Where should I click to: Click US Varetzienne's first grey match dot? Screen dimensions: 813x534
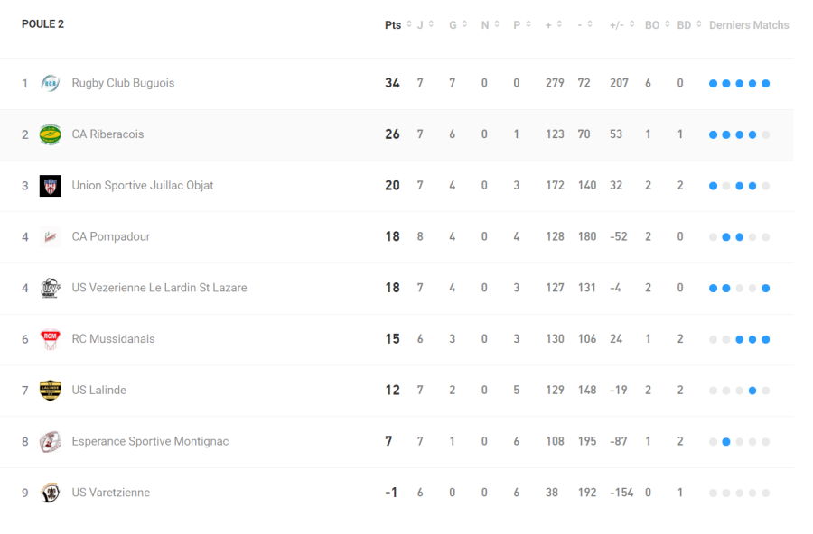[714, 493]
